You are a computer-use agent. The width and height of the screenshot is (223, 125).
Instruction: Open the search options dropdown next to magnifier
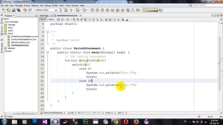click(x=192, y=5)
